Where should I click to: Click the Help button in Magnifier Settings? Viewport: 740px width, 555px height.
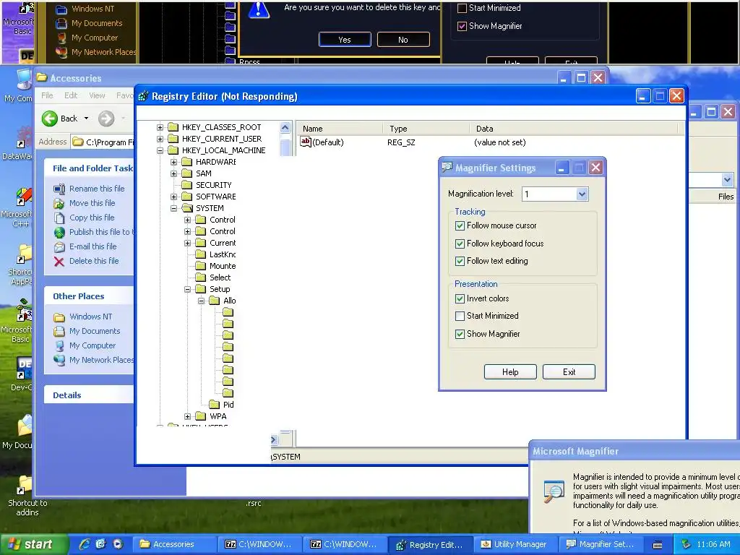point(510,372)
